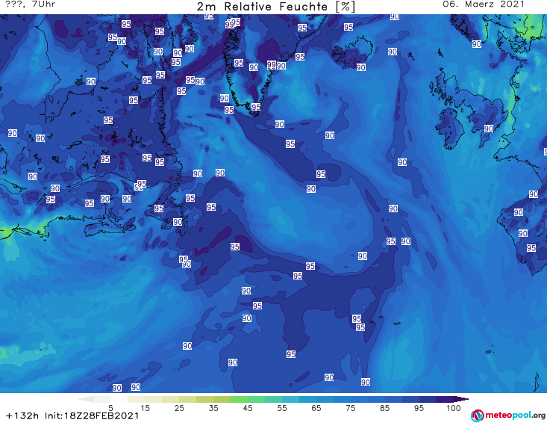The image size is (547, 423).
Task: Click the legend scale value 5
Action: (x=110, y=408)
